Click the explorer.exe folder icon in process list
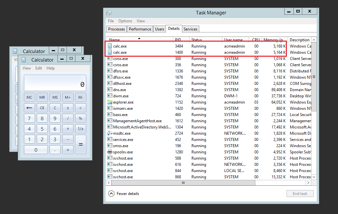The image size is (338, 214). pos(110,102)
